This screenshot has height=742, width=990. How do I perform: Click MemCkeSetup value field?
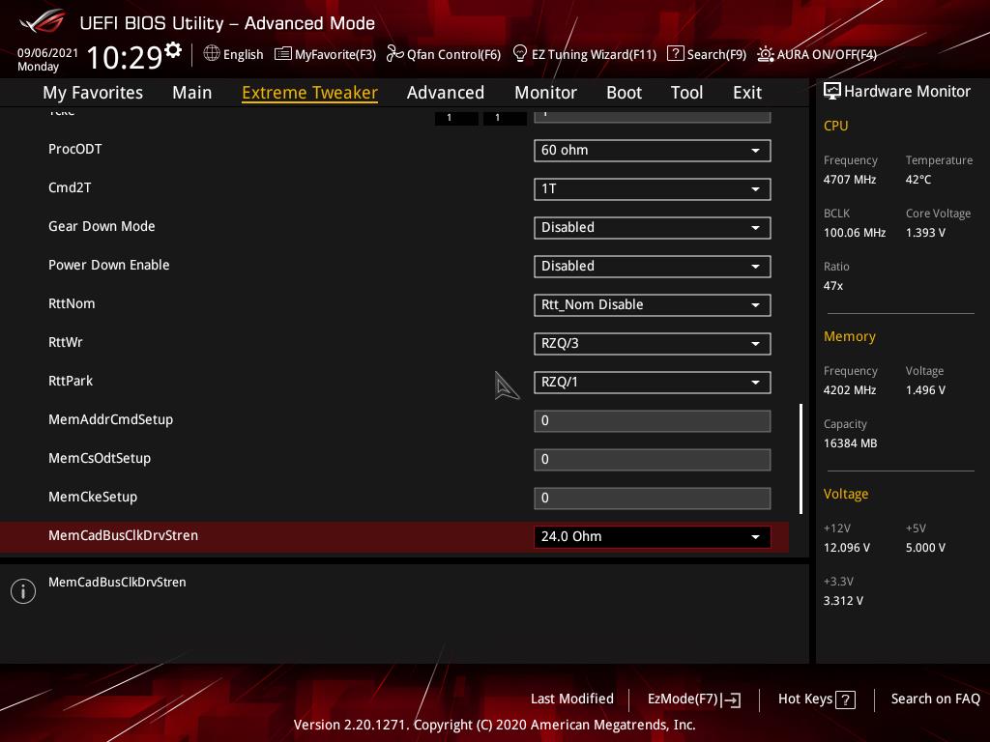pyautogui.click(x=653, y=498)
